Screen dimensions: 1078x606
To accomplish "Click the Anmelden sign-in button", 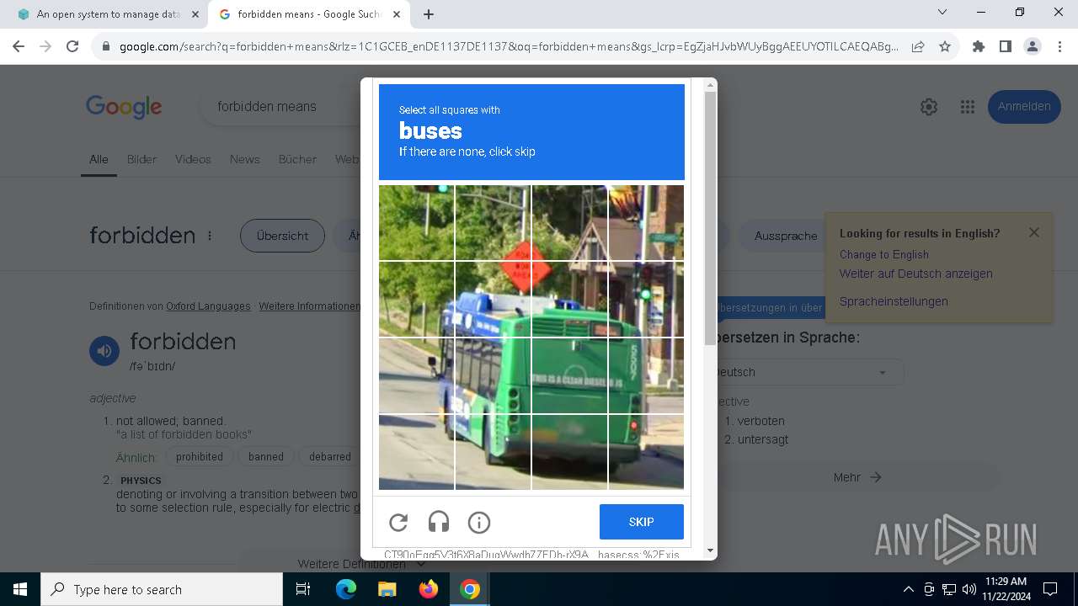I will [1024, 107].
